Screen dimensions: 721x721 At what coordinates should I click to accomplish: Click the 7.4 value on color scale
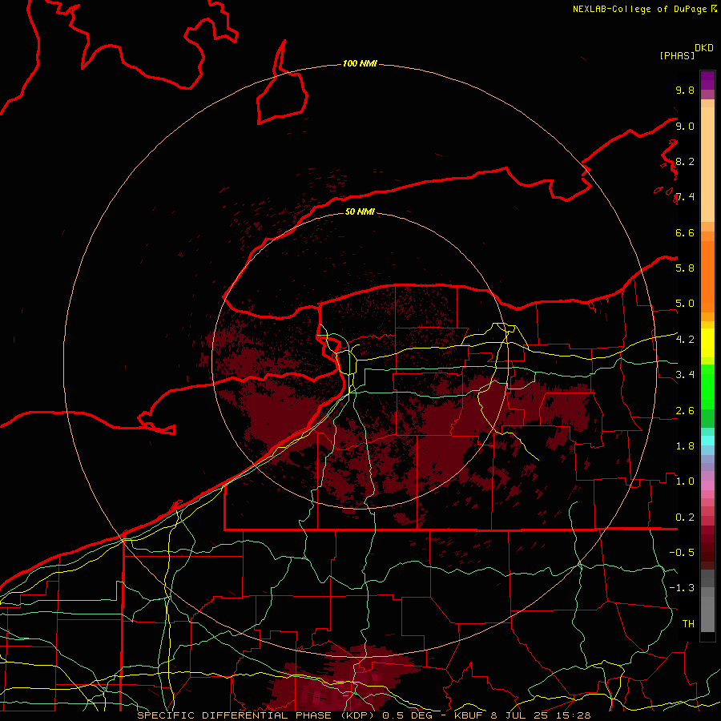(x=685, y=197)
